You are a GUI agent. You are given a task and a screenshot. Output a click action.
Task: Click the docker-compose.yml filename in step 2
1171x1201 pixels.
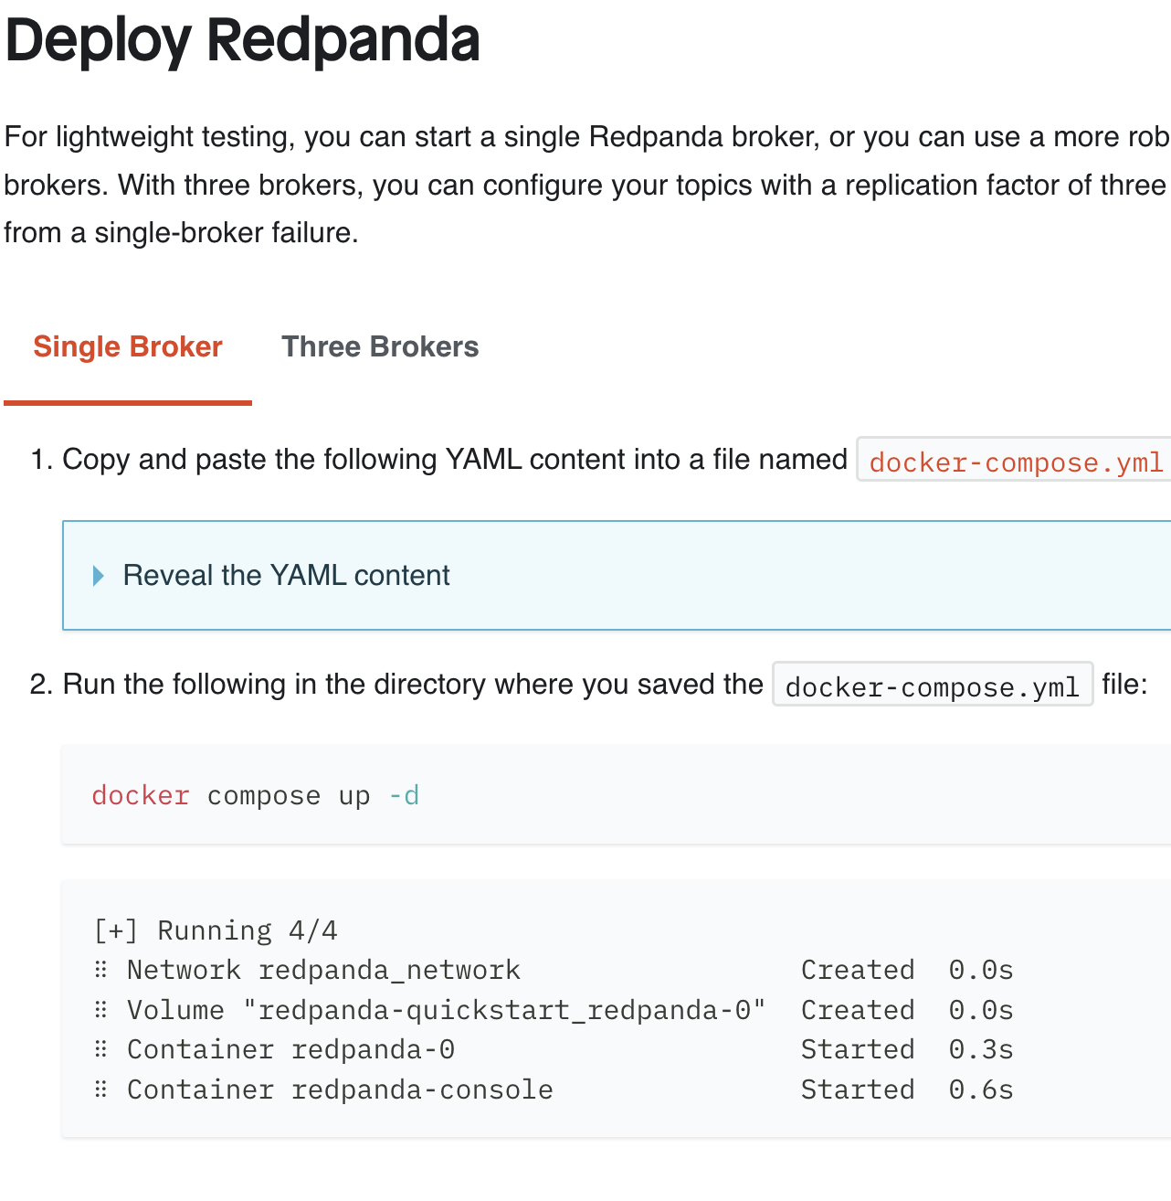(x=933, y=686)
